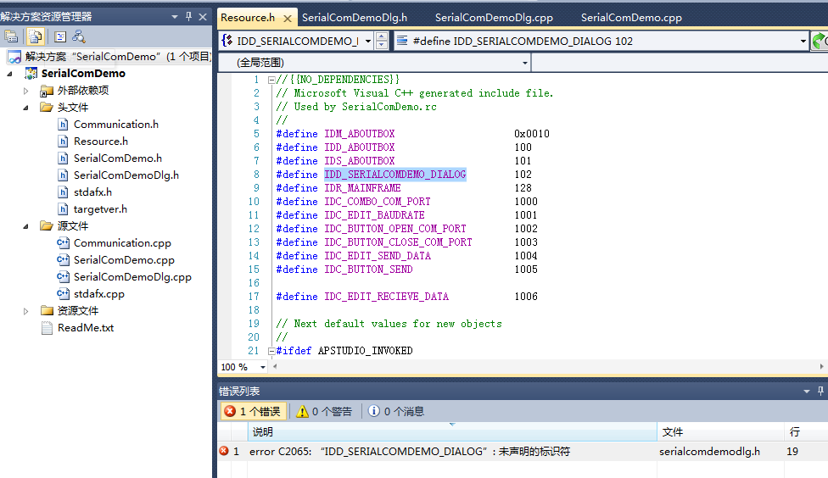828x478 pixels.
Task: Click the red error icon in error row
Action: click(224, 451)
